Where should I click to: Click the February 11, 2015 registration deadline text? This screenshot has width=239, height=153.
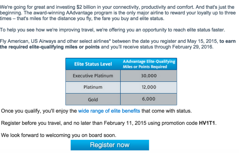click(x=125, y=123)
